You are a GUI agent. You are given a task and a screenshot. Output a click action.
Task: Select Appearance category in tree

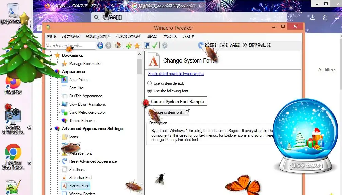coord(74,72)
